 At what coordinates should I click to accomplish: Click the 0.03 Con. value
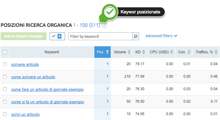(x=187, y=89)
